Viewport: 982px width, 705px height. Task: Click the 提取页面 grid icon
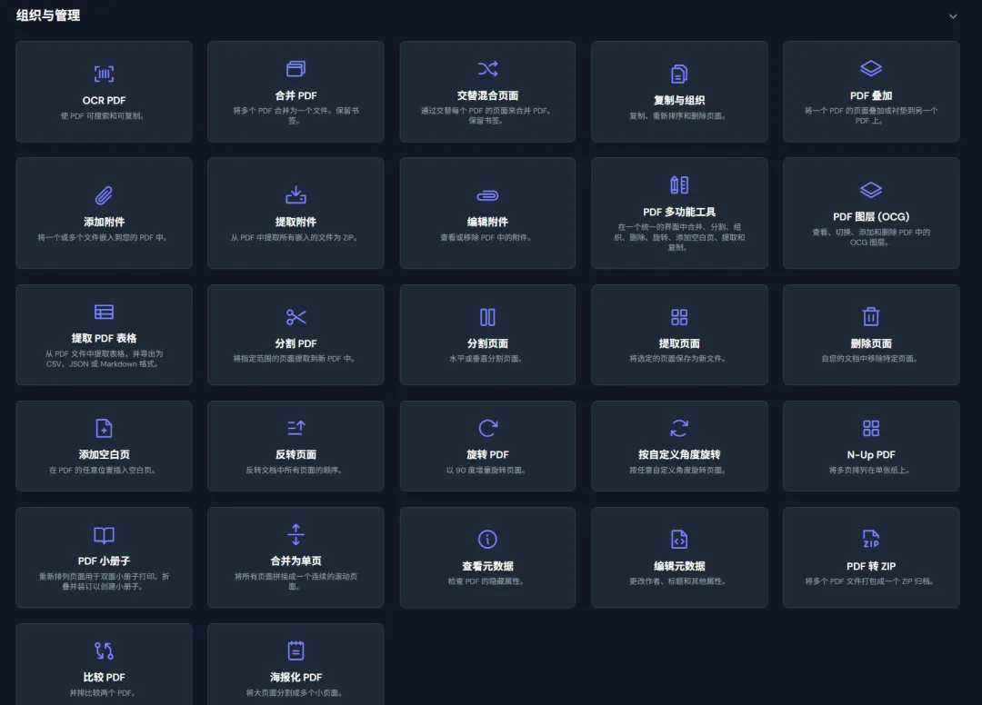(x=679, y=317)
